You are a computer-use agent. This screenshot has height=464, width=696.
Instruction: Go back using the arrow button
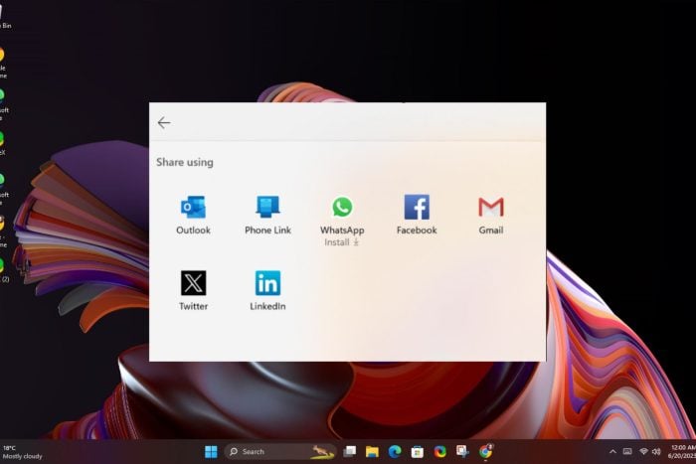click(164, 122)
